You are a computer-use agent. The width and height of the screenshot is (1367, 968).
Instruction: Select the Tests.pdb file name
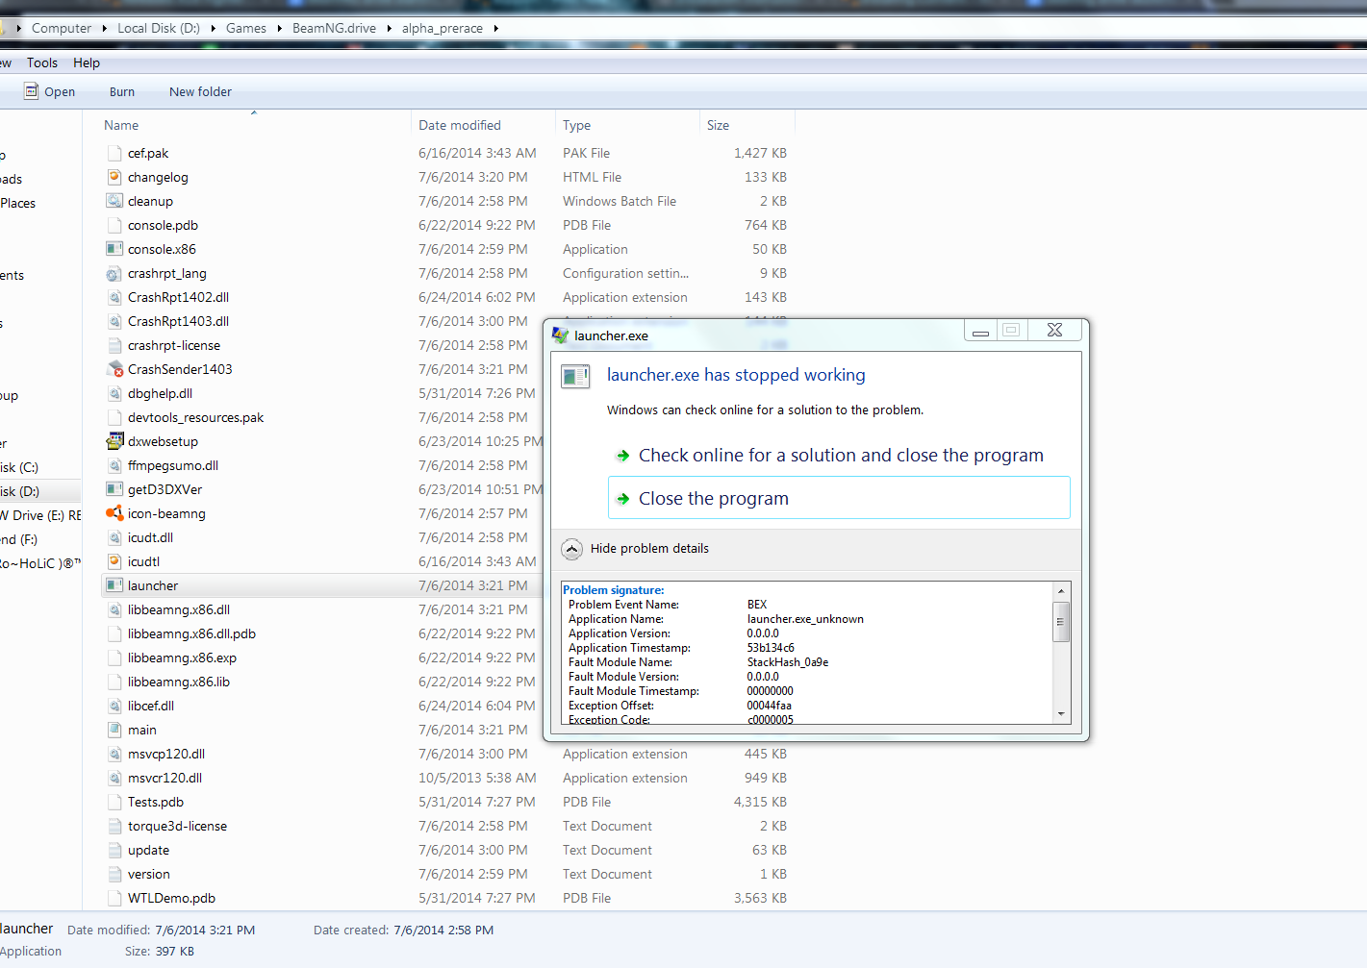pyautogui.click(x=156, y=802)
